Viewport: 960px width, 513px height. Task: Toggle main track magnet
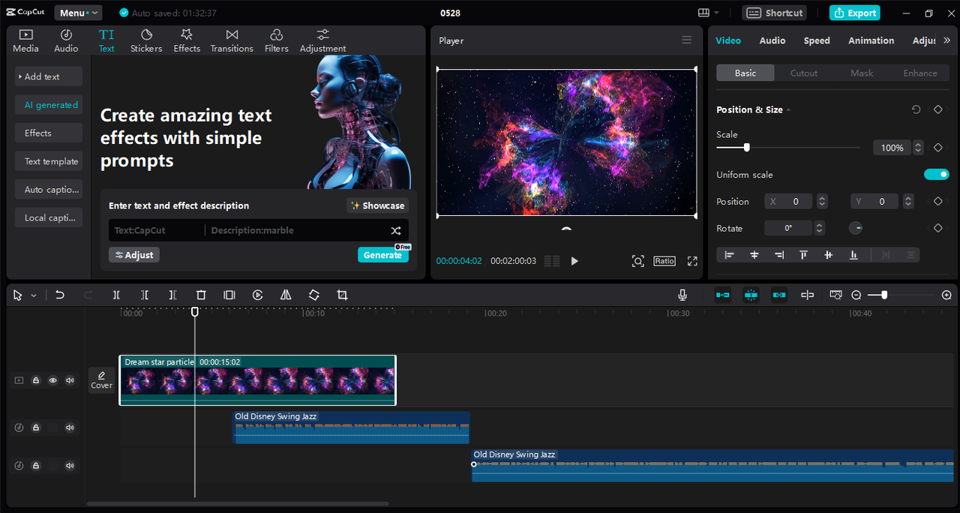(x=723, y=295)
